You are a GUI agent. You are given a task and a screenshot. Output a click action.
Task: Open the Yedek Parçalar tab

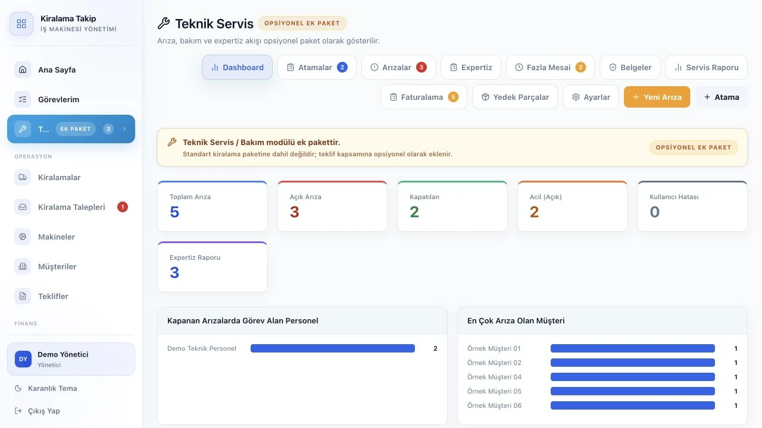tap(516, 97)
